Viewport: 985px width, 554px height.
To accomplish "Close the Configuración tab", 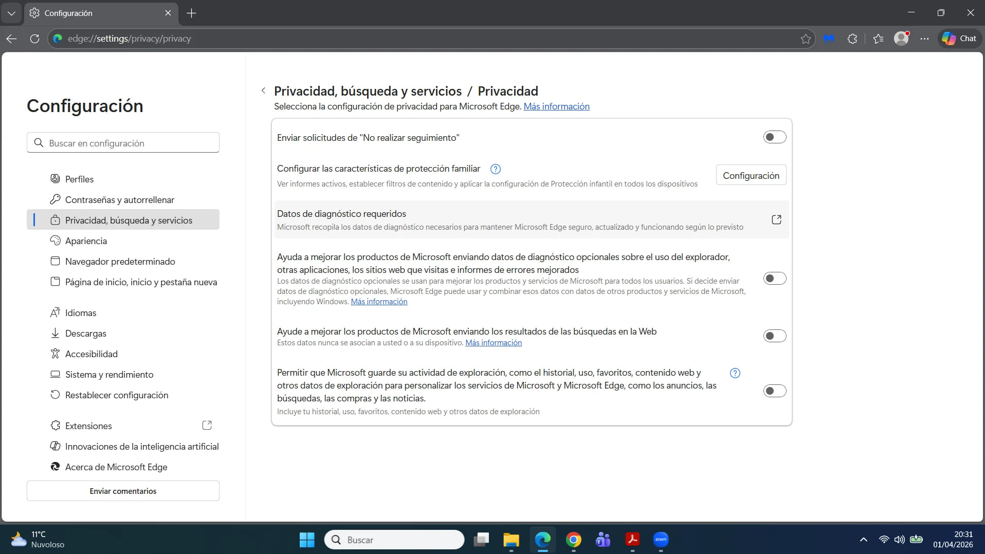I will pos(168,13).
